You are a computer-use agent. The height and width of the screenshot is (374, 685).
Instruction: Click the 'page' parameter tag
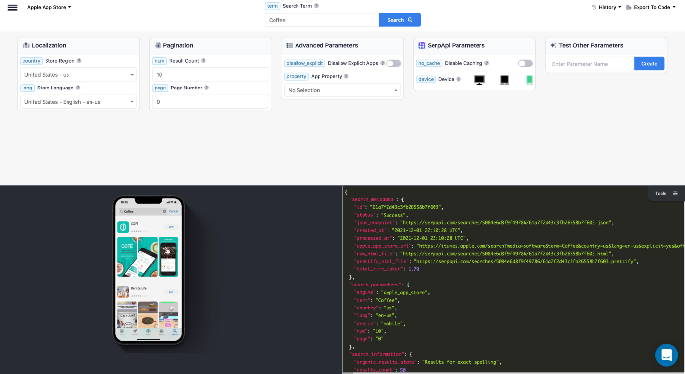[x=160, y=88]
